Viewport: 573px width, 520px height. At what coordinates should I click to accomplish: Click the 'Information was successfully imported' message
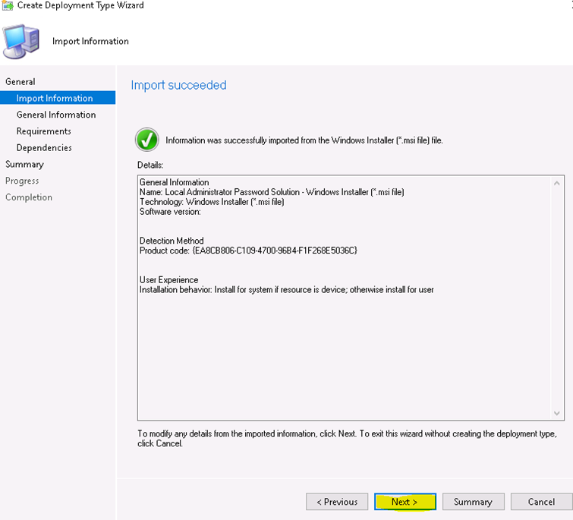tap(304, 140)
